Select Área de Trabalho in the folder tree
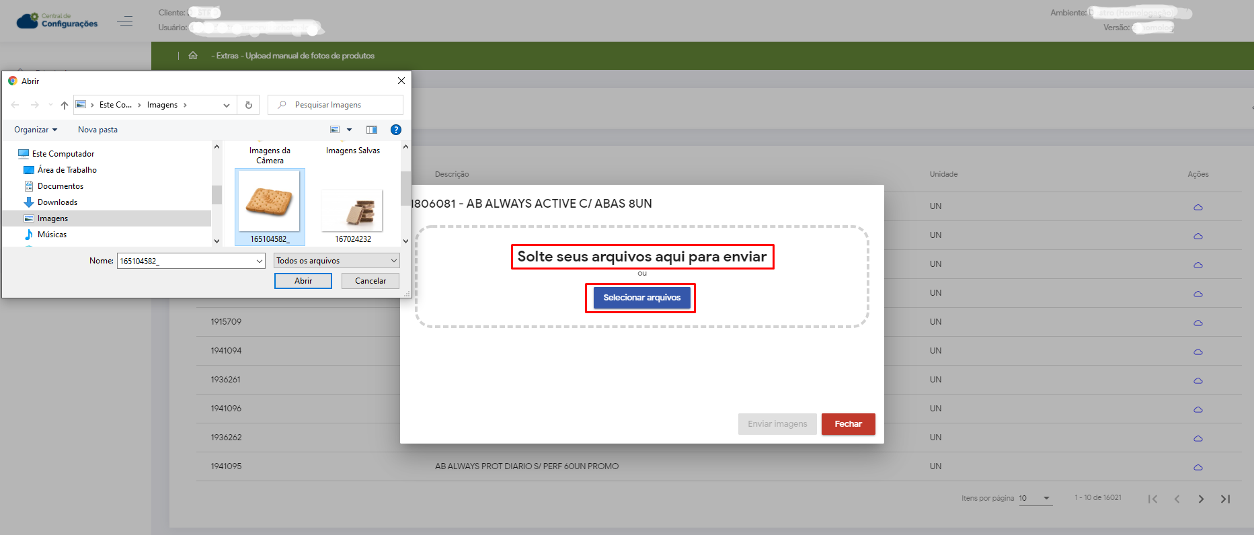 pos(67,170)
